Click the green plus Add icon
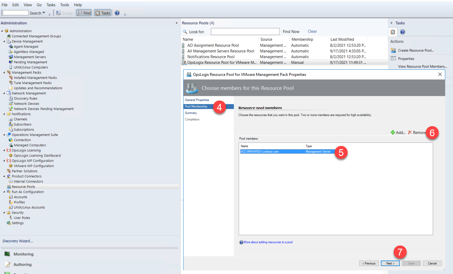Image resolution: width=453 pixels, height=274 pixels. (393, 133)
